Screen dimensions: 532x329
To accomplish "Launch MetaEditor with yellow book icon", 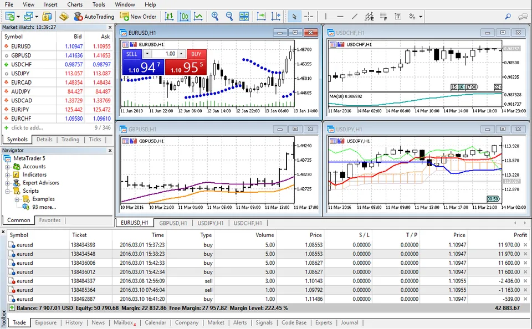I will 64,16.
